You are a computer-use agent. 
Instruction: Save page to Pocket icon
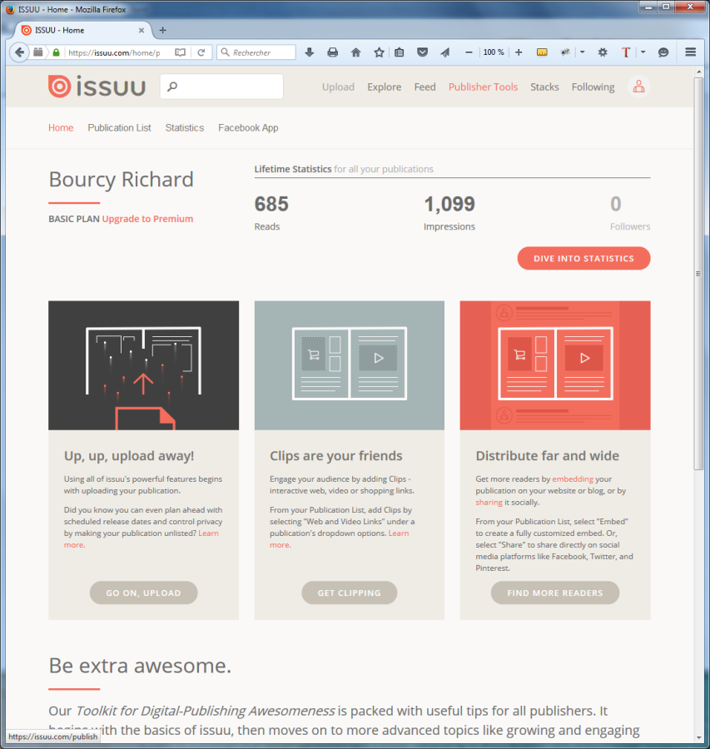422,52
